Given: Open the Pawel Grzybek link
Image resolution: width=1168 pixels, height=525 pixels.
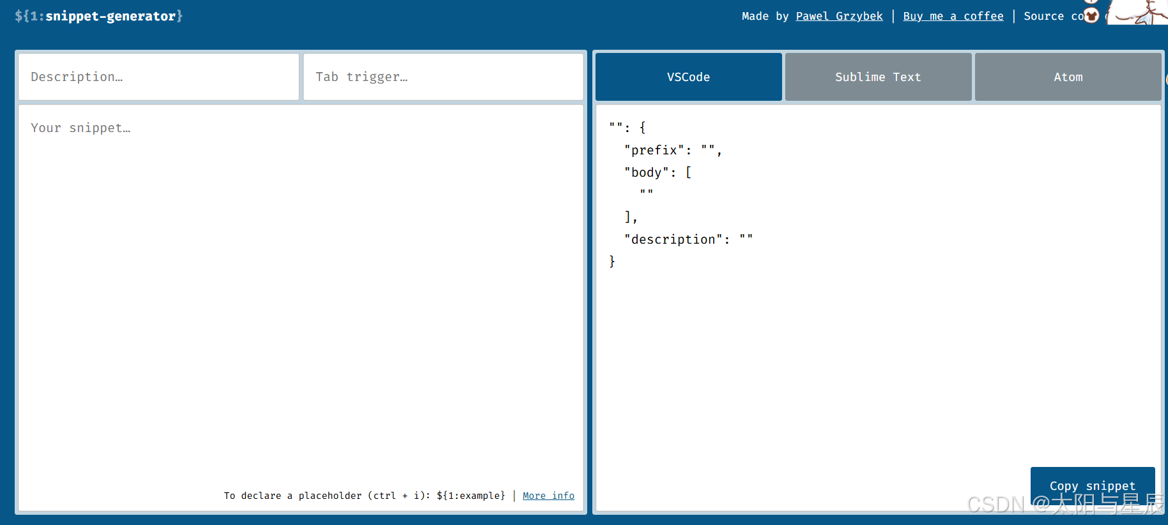Looking at the screenshot, I should [839, 16].
